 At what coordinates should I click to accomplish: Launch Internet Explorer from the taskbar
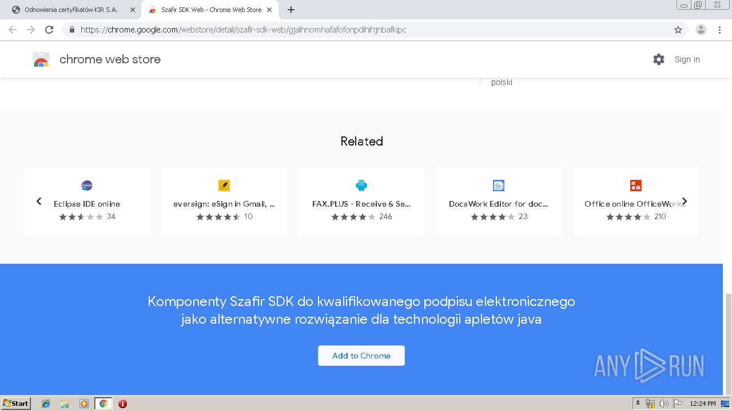(x=46, y=404)
